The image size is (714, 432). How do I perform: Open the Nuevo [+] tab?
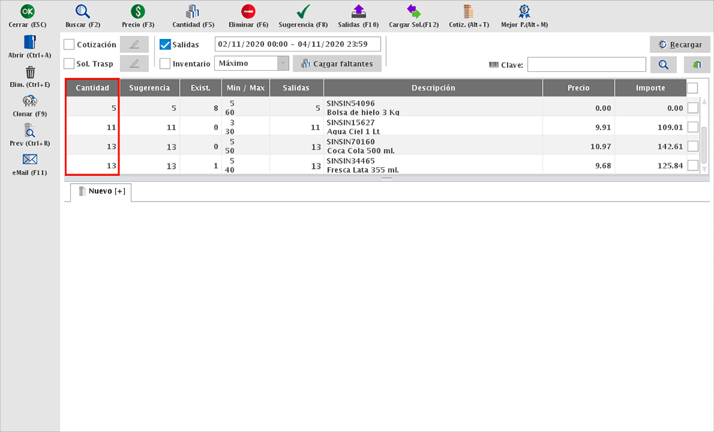100,192
